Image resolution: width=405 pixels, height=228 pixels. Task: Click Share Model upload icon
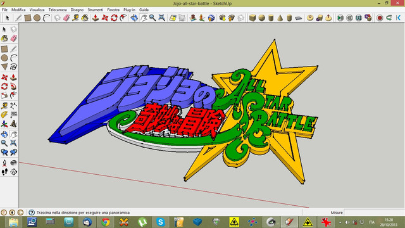pos(232,18)
